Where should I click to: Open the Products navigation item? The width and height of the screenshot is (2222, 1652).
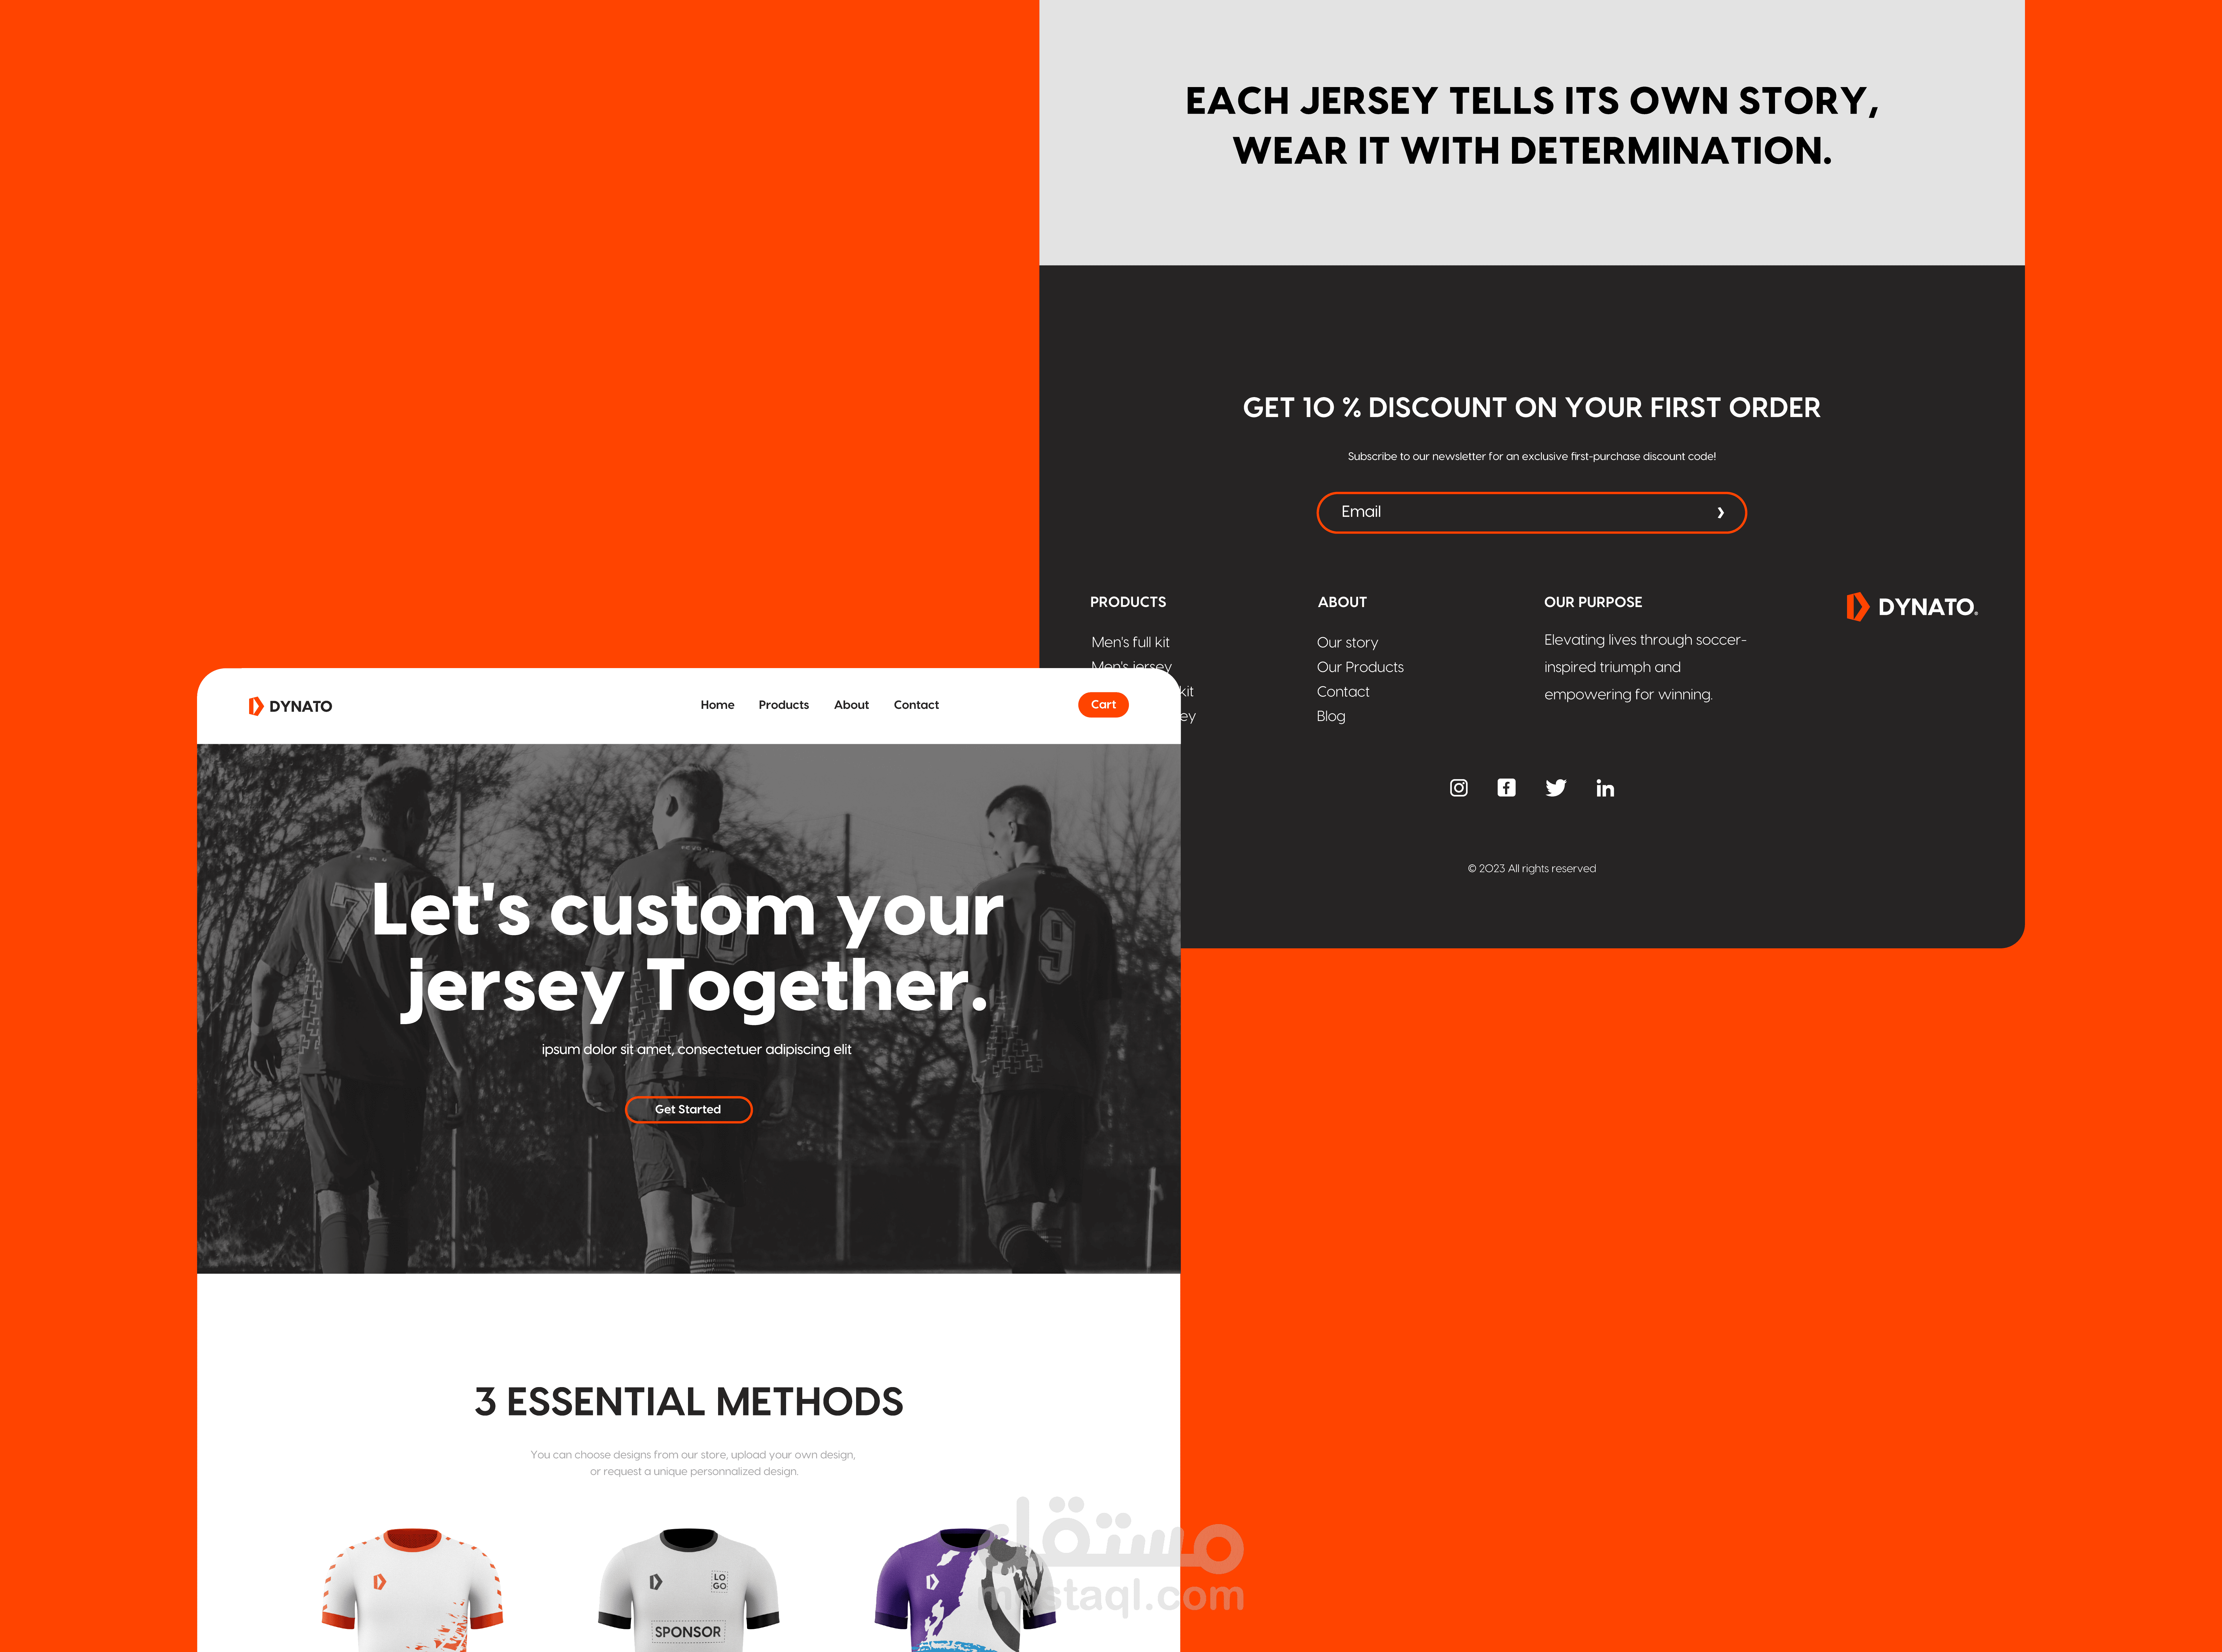(783, 705)
